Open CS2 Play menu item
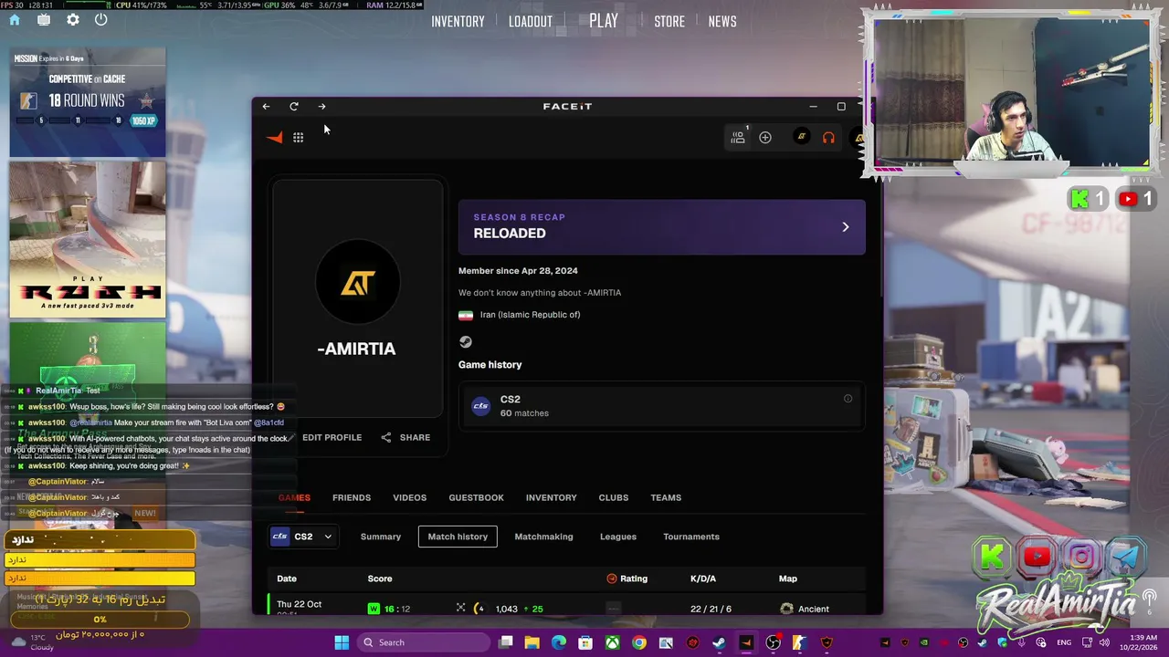 (x=604, y=21)
